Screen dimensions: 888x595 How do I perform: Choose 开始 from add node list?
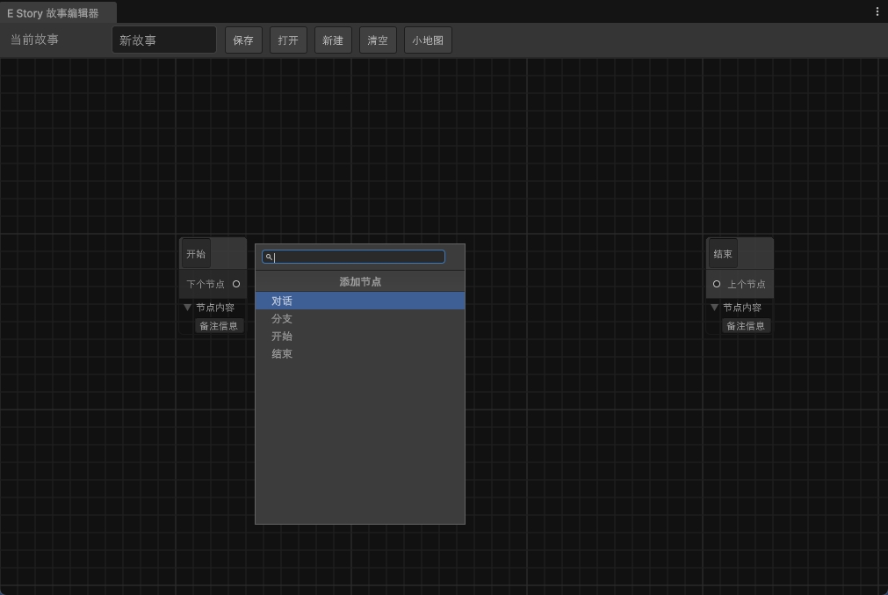360,336
